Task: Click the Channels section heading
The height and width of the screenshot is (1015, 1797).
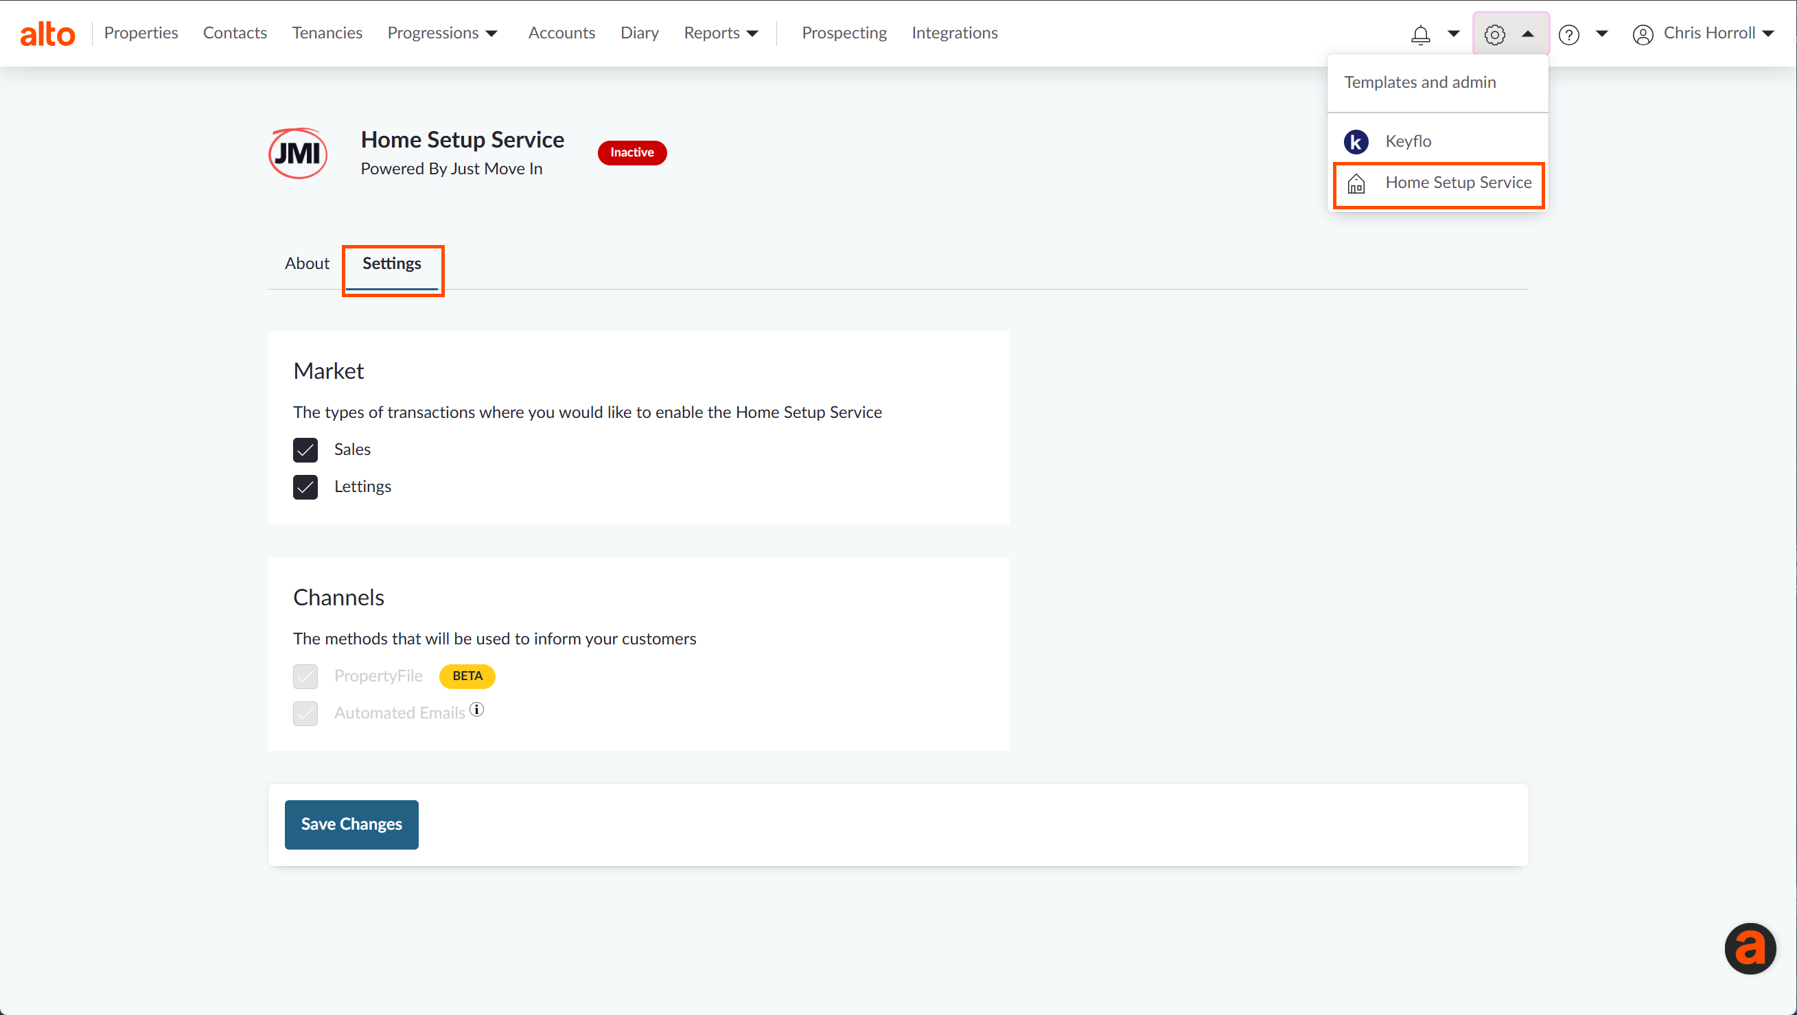Action: coord(338,598)
